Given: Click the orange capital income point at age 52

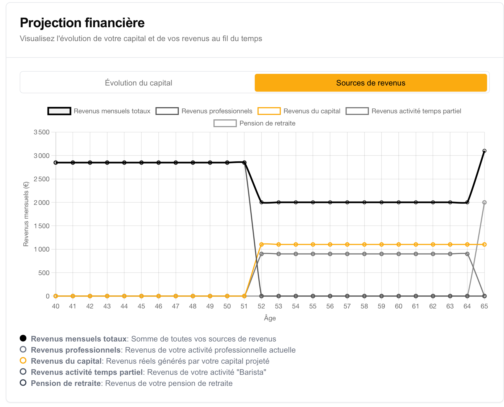Looking at the screenshot, I should [261, 244].
